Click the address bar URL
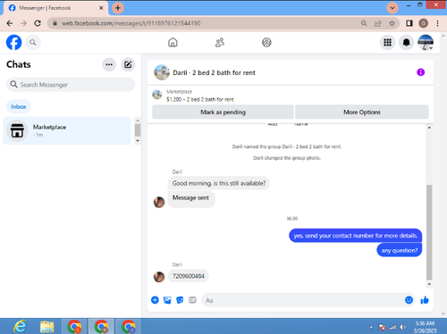This screenshot has height=334, width=447. click(x=131, y=23)
